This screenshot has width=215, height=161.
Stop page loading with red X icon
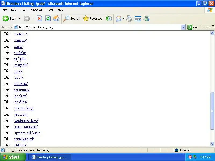39,19
